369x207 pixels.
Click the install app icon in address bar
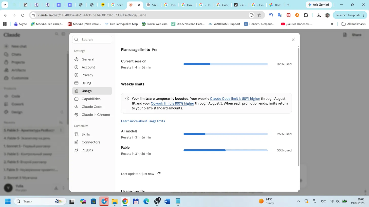pyautogui.click(x=251, y=15)
